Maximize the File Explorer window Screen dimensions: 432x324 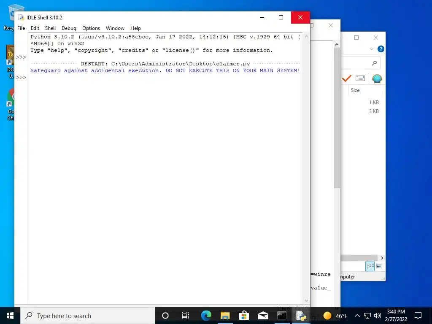[356, 38]
